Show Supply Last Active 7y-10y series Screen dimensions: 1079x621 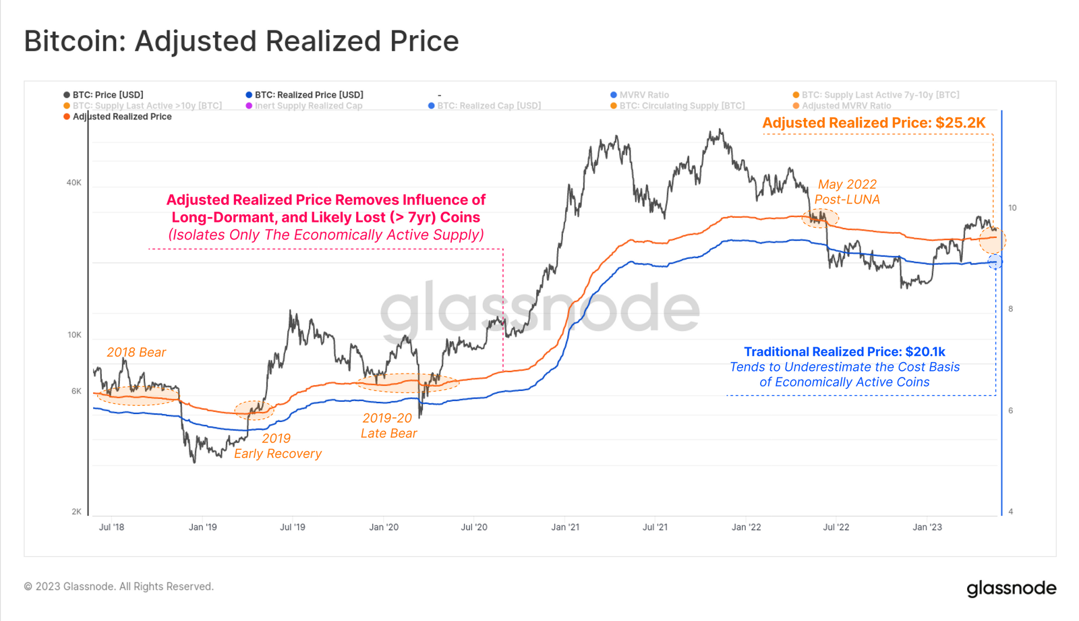[x=875, y=95]
